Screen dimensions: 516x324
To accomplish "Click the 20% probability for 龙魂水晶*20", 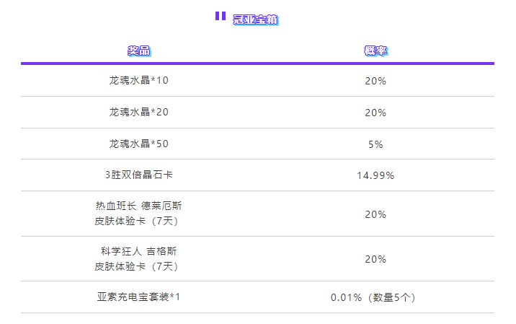I will [375, 113].
